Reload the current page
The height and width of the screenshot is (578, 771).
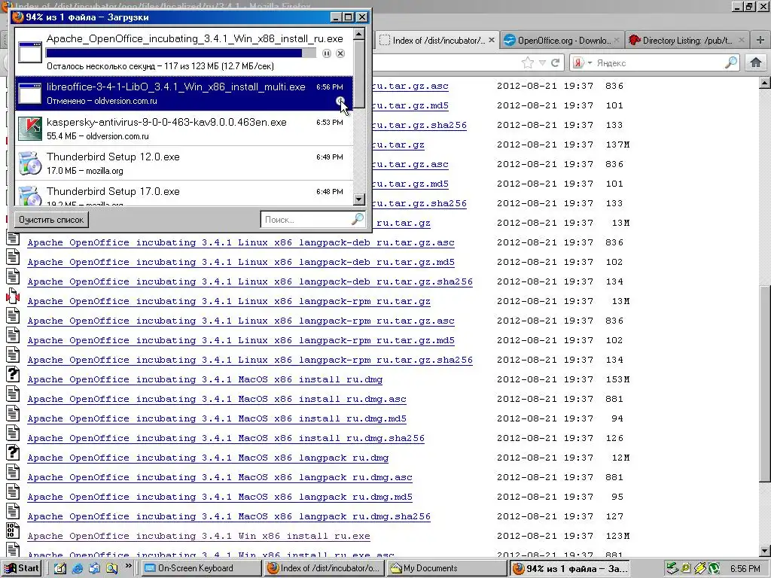pos(556,62)
